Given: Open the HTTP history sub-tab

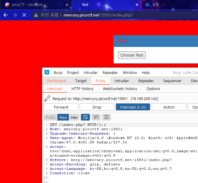Looking at the screenshot, I should (x=83, y=89).
